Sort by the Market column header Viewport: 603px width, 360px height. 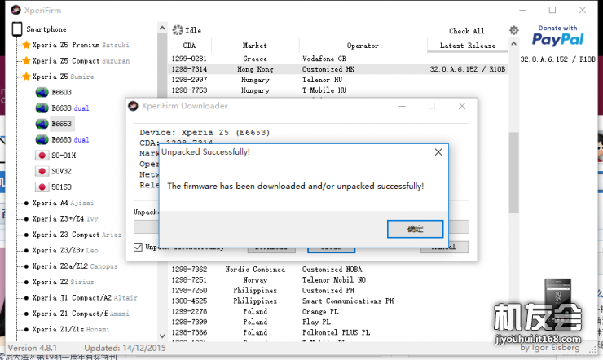(254, 46)
